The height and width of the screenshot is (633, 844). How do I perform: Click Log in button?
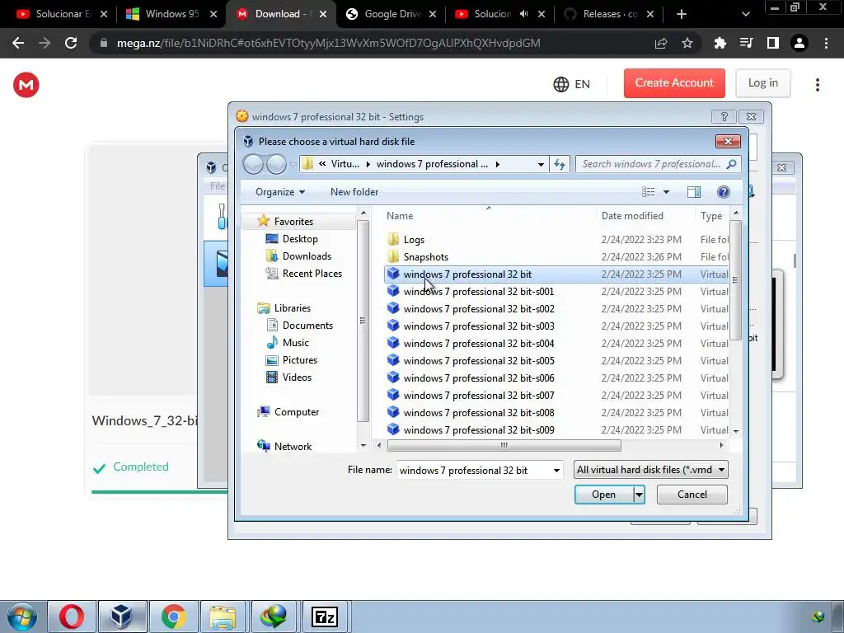762,83
